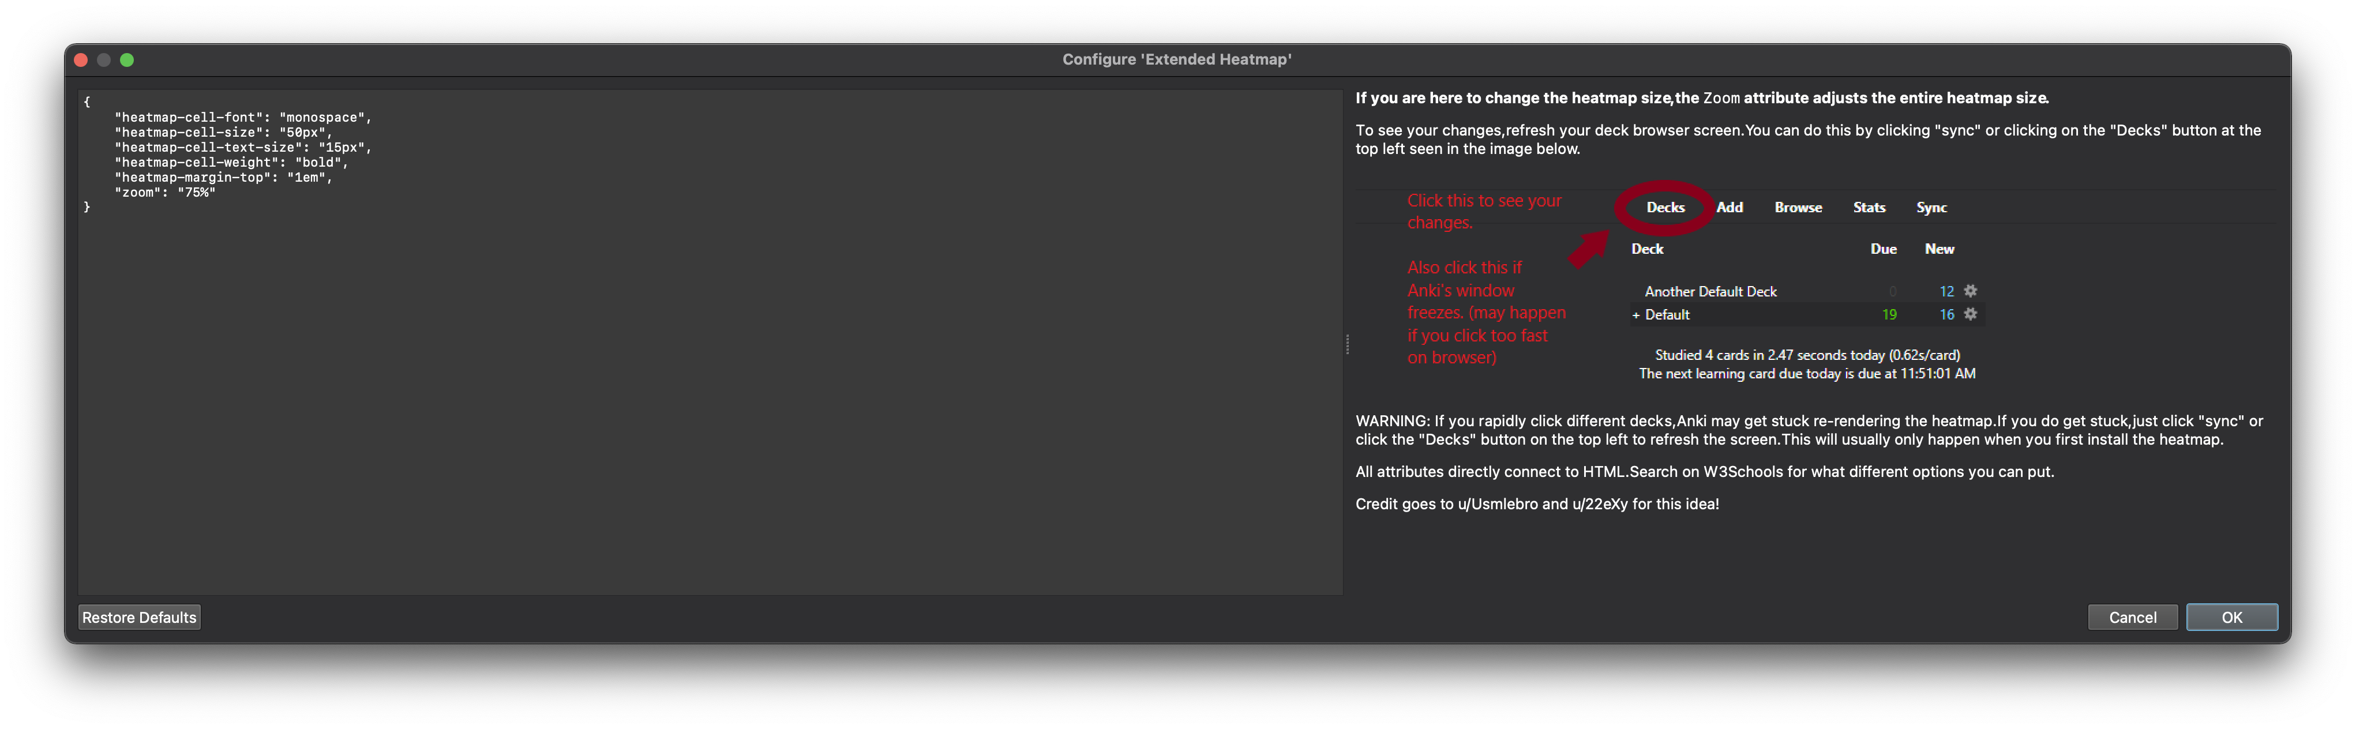Click the green zoom window button
The height and width of the screenshot is (729, 2356).
click(127, 61)
